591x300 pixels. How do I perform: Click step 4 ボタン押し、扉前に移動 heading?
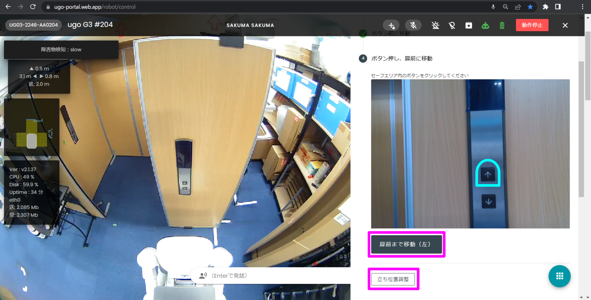coord(402,58)
